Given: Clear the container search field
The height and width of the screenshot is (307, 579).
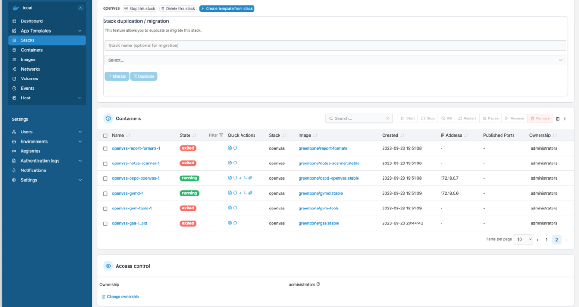Looking at the screenshot, I should pyautogui.click(x=388, y=118).
